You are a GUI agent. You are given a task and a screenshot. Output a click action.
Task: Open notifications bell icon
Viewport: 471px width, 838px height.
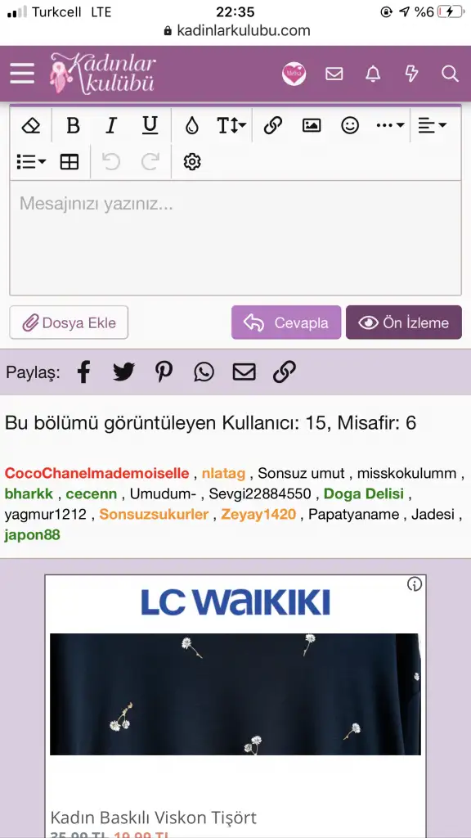point(373,74)
